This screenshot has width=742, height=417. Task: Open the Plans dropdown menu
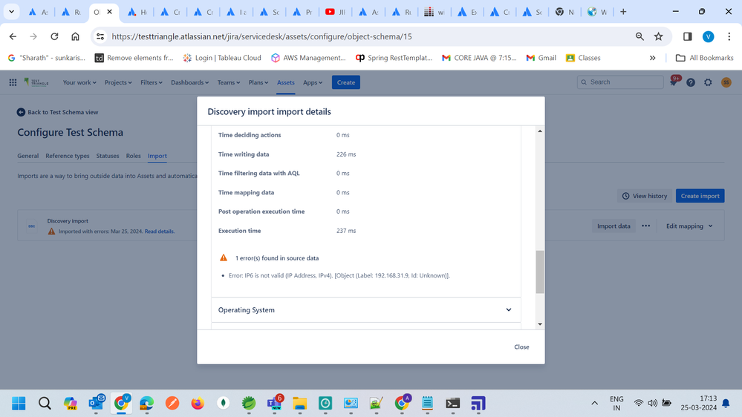(258, 82)
